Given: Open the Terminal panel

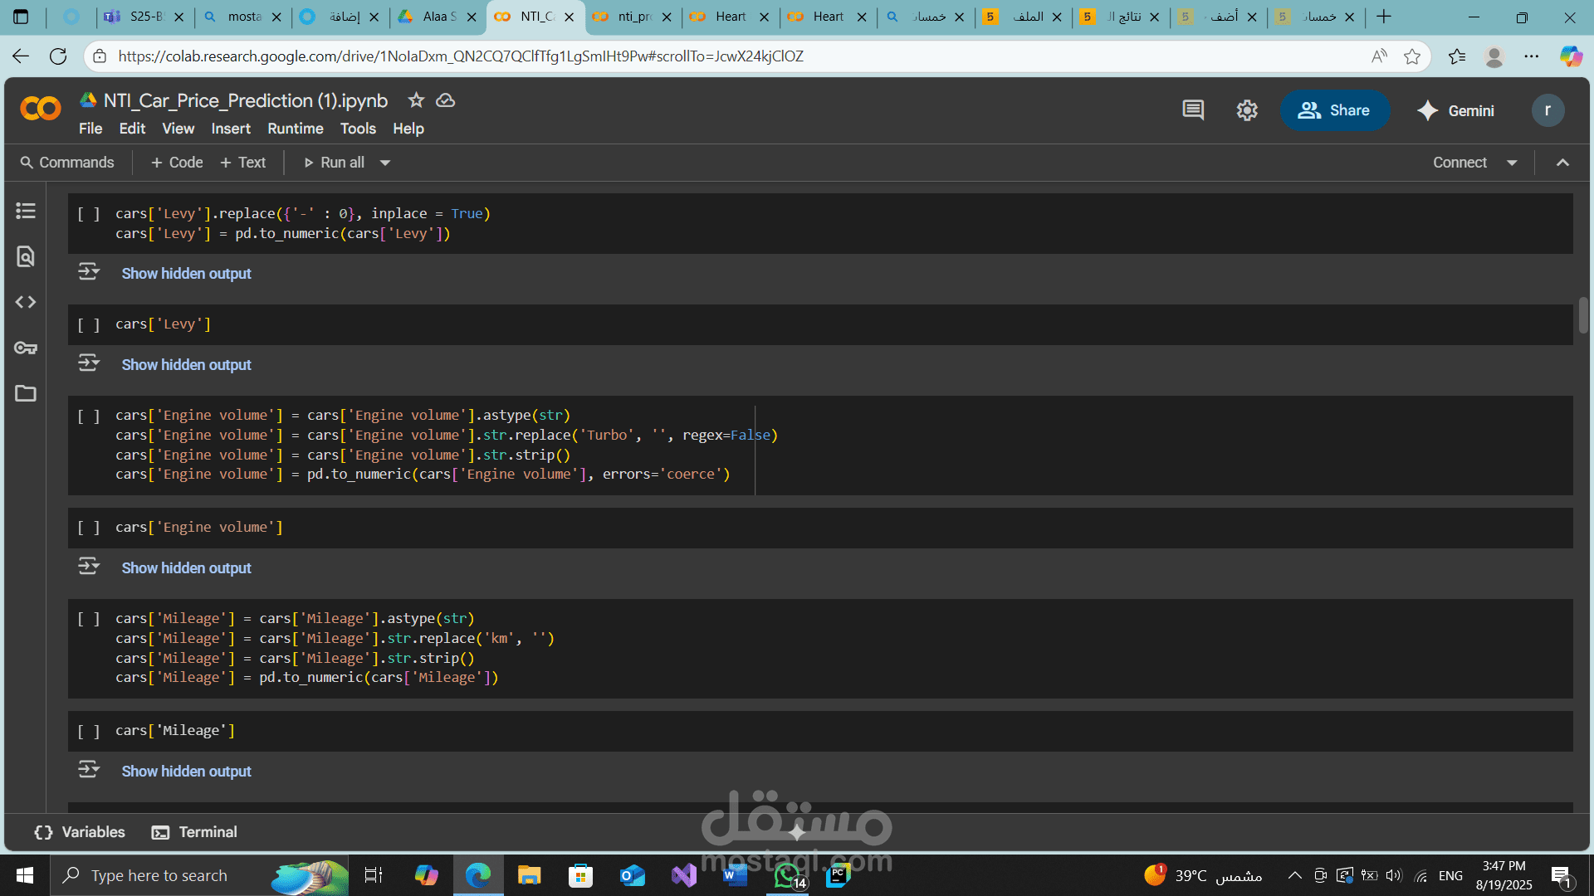Looking at the screenshot, I should point(194,832).
